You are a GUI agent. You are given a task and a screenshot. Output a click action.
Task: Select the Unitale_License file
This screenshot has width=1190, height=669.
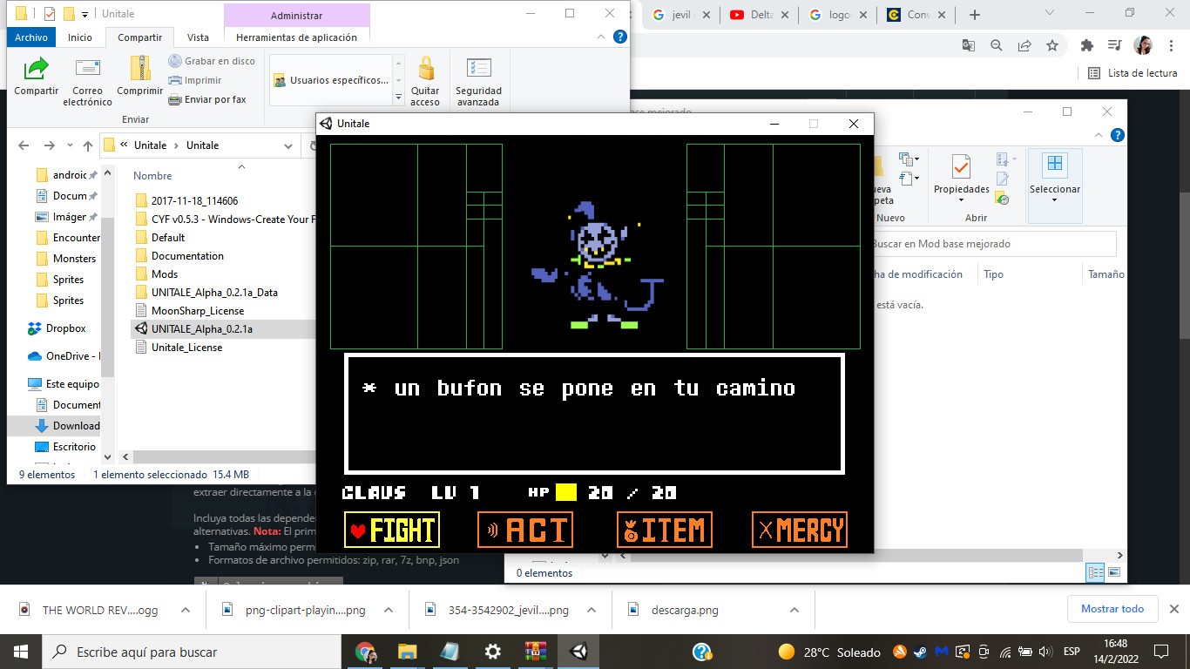[x=186, y=347]
